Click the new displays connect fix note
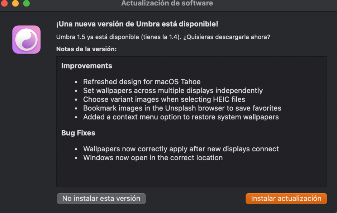Viewport: 337px width, 213px height. click(181, 149)
